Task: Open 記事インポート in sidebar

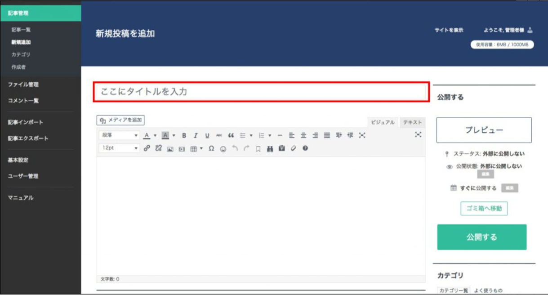Action: point(25,122)
